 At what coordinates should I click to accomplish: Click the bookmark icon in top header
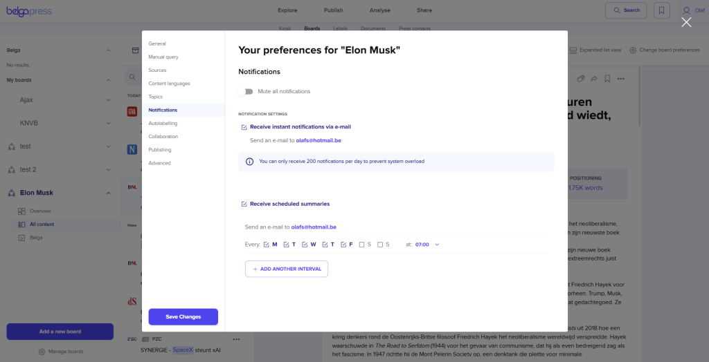point(662,10)
